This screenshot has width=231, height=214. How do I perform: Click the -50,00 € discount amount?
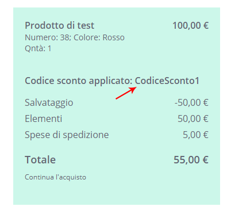(x=191, y=102)
